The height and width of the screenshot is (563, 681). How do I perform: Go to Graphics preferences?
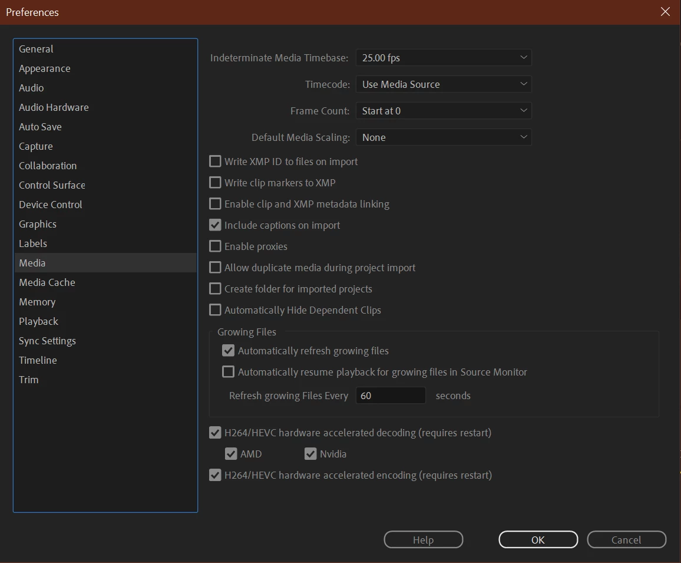pos(105,224)
